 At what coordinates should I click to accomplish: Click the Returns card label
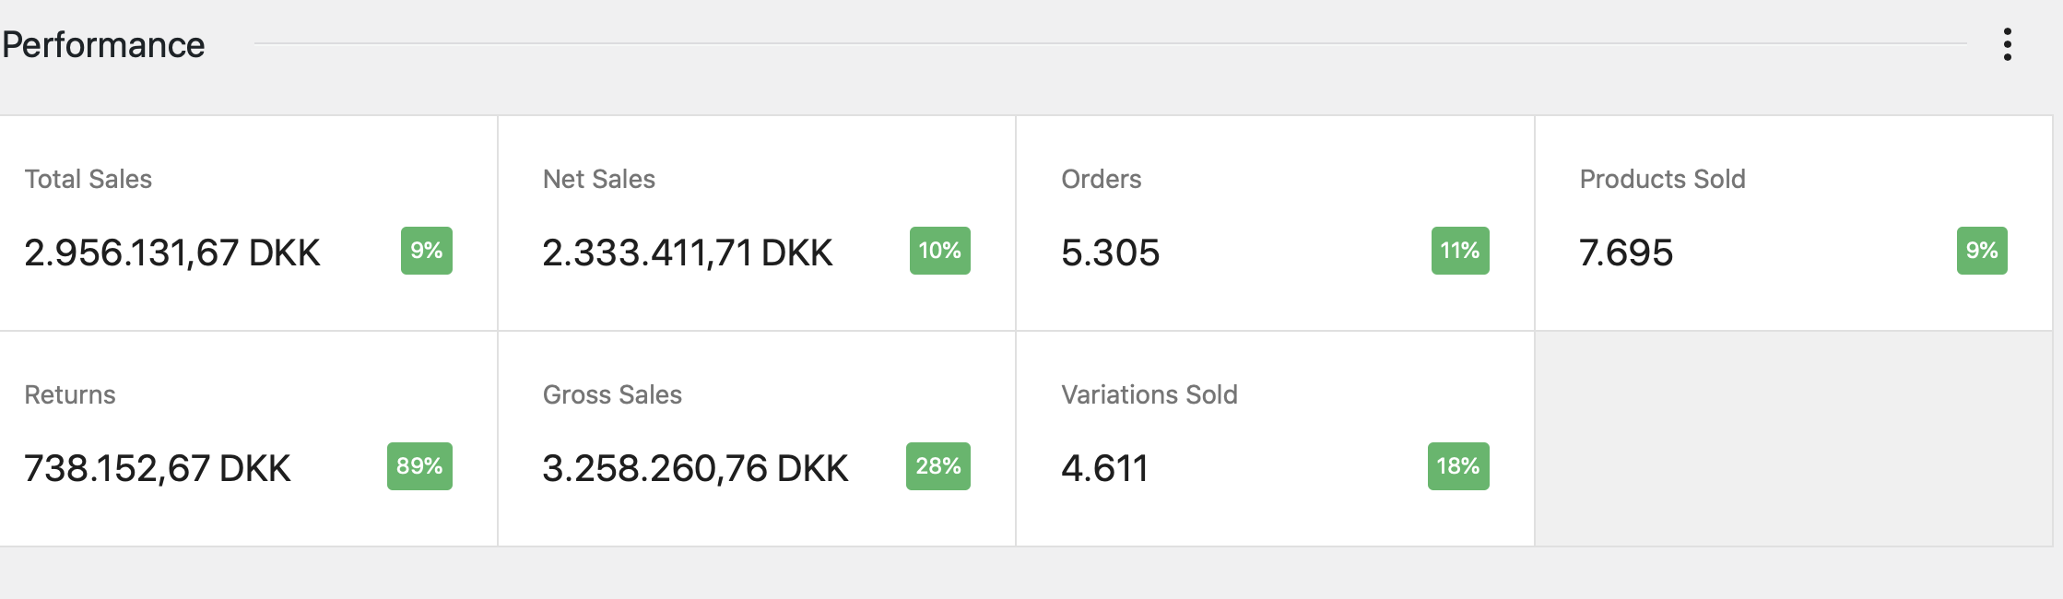[70, 394]
